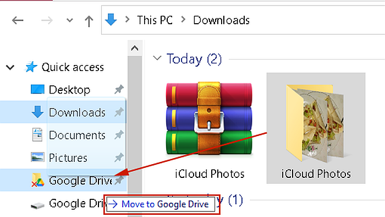The height and width of the screenshot is (217, 385).
Task: Click the pin icon next to Downloads
Action: tap(119, 112)
